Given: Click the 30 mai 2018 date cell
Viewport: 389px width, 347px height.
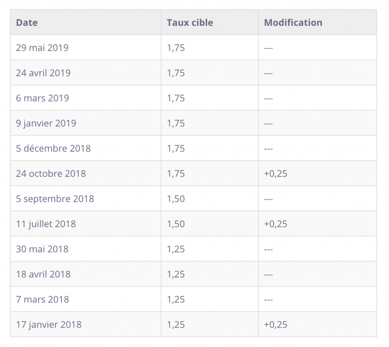Looking at the screenshot, I should [42, 249].
